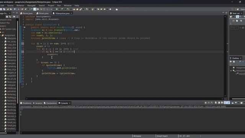245x138 pixels.
Task: Open Package Explorer view menu dots
Action: click(17, 16)
